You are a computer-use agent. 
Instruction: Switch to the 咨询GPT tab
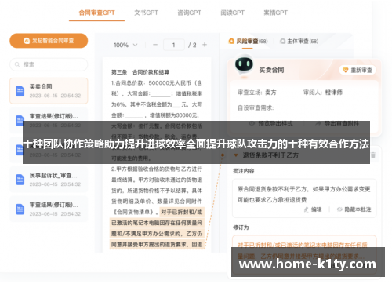tap(189, 13)
